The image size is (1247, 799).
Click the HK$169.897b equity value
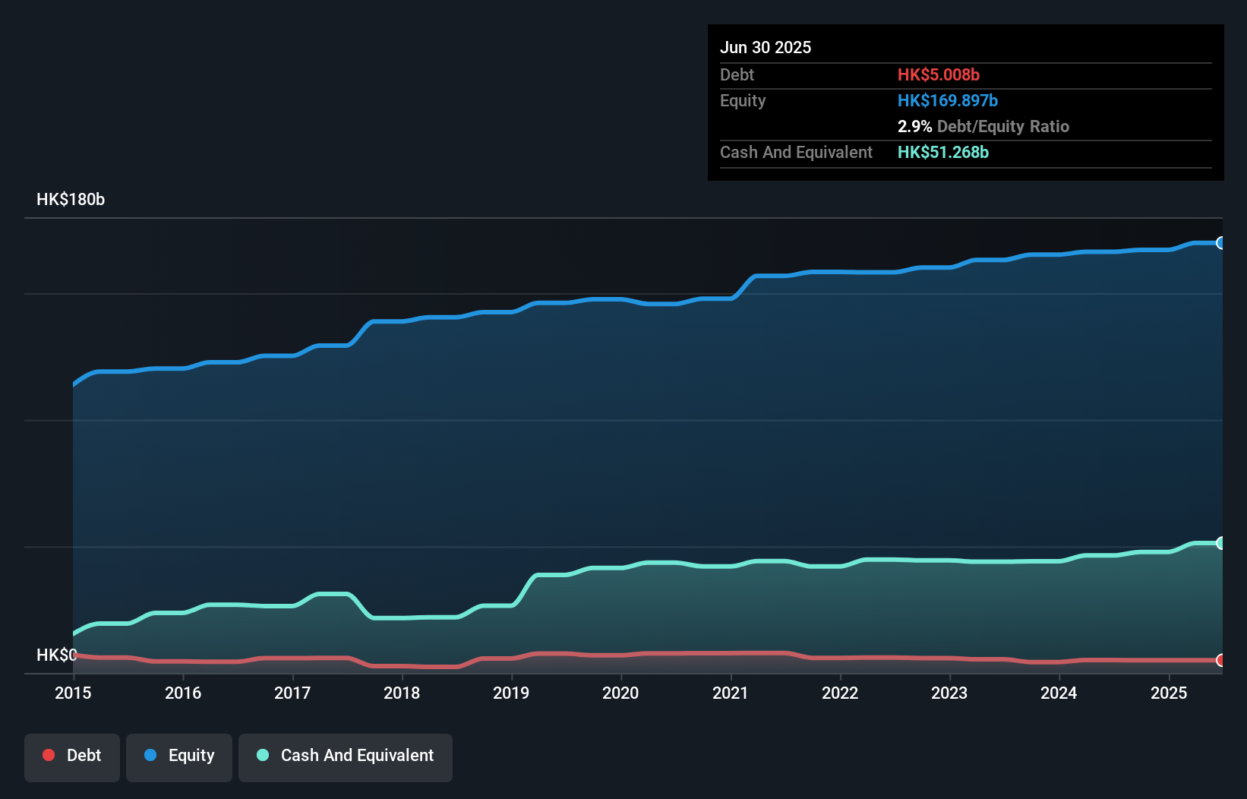947,100
